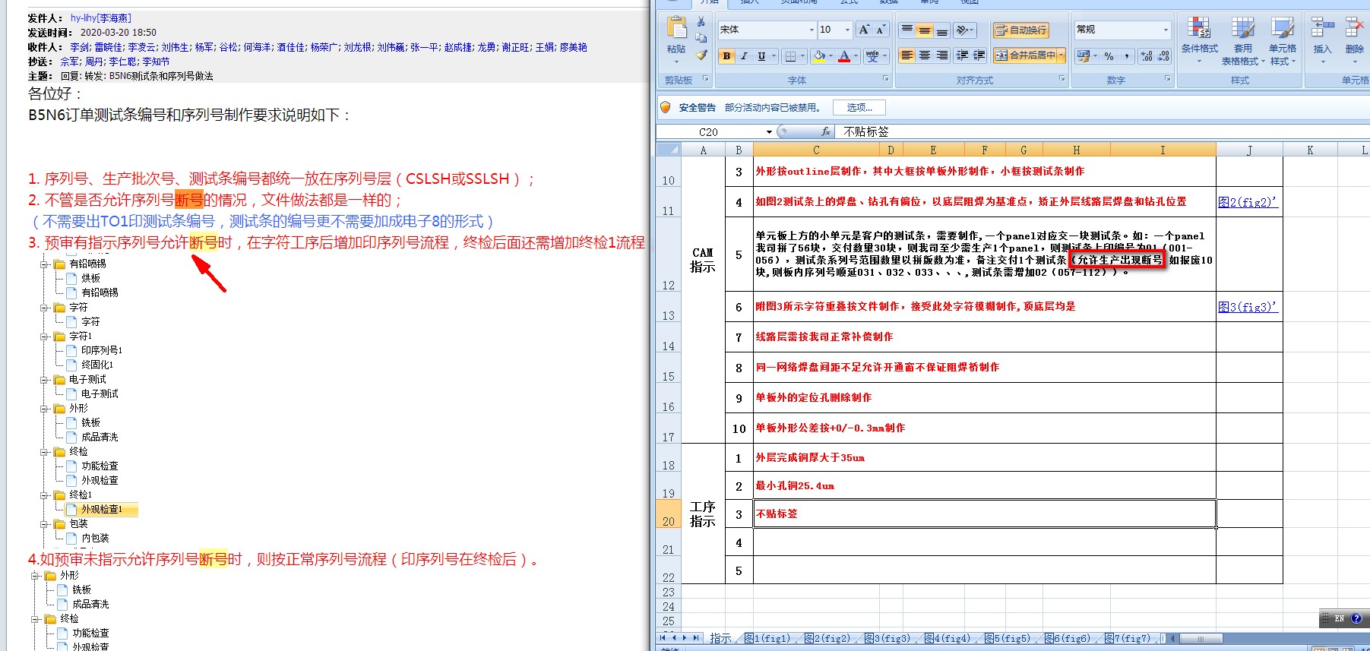Open the fill color dropdown arrow
The height and width of the screenshot is (651, 1370).
831,55
